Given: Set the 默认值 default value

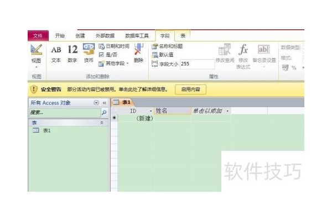Looking at the screenshot, I should [163, 55].
